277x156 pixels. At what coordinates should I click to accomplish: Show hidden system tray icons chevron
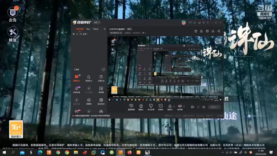tap(223, 153)
